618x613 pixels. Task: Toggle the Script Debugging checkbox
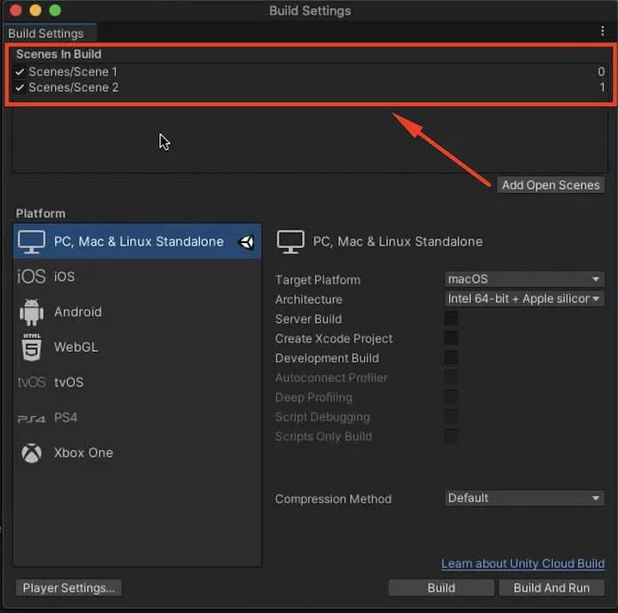451,416
